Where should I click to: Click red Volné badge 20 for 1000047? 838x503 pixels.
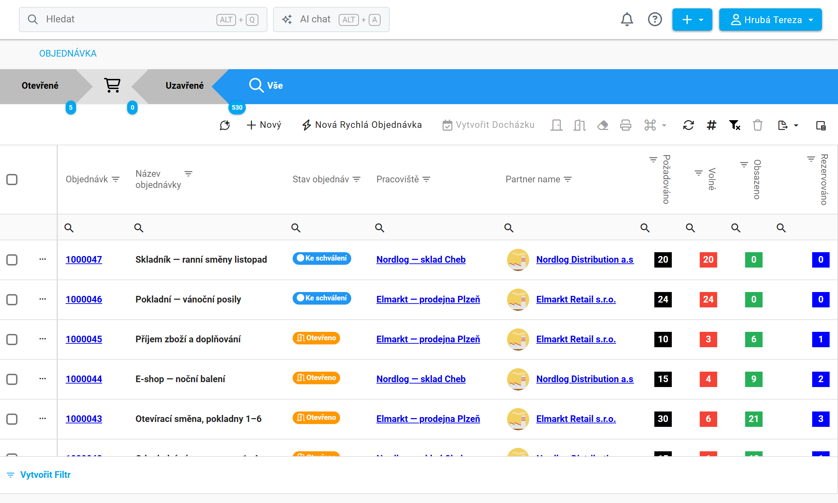coord(708,260)
